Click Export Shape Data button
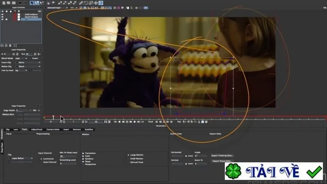 (222, 161)
